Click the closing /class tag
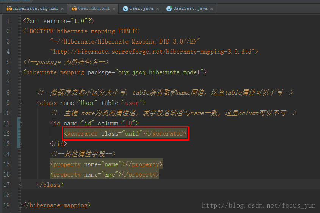This screenshot has height=213, width=320. pyautogui.click(x=50, y=185)
